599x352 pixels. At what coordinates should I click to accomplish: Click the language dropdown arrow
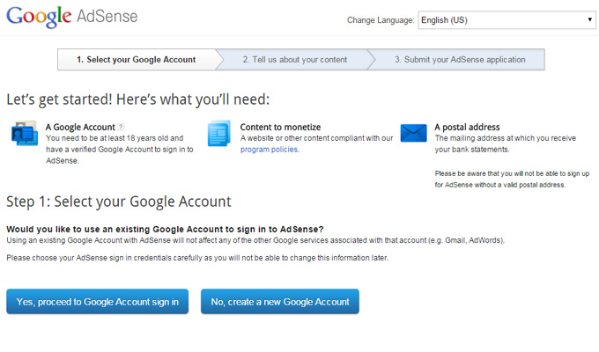[589, 20]
